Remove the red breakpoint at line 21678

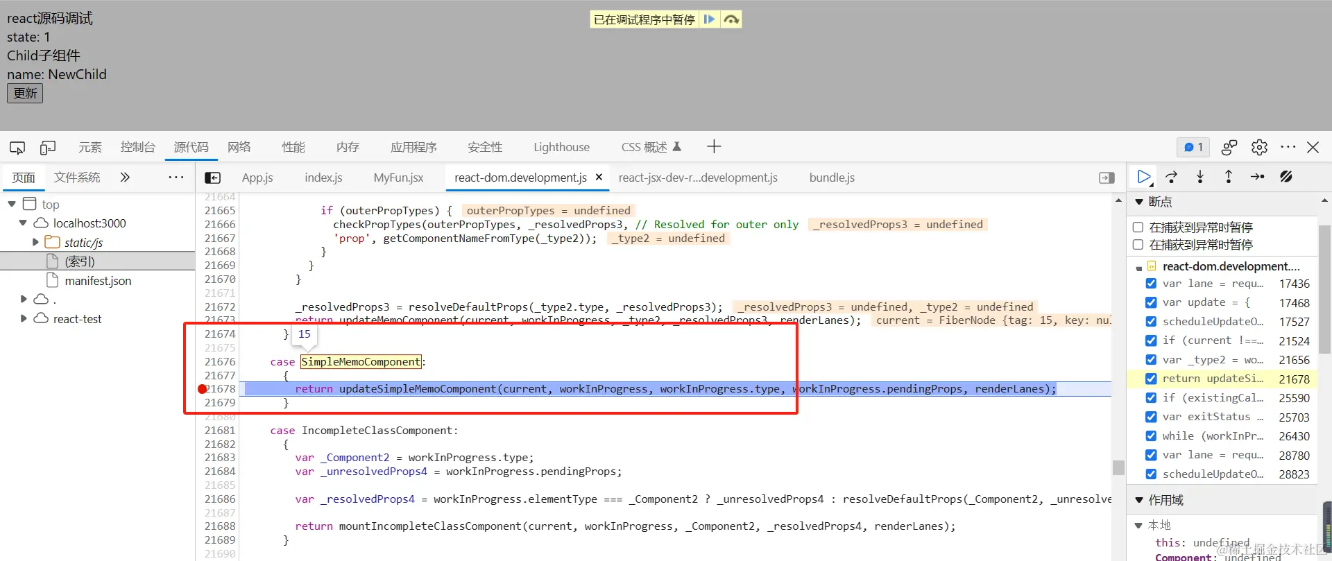[x=203, y=389]
